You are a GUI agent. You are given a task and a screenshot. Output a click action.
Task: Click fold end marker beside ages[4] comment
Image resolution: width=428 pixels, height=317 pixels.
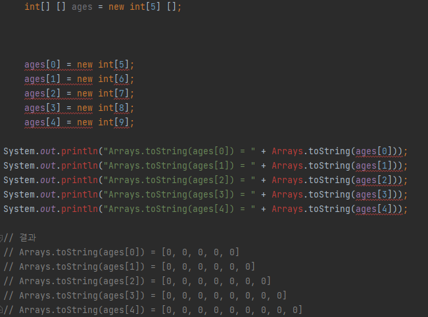pos(1,310)
